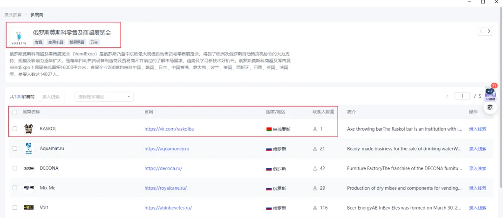
Task: Open https://abinbevefes.ru/ link
Action: tap(168, 208)
